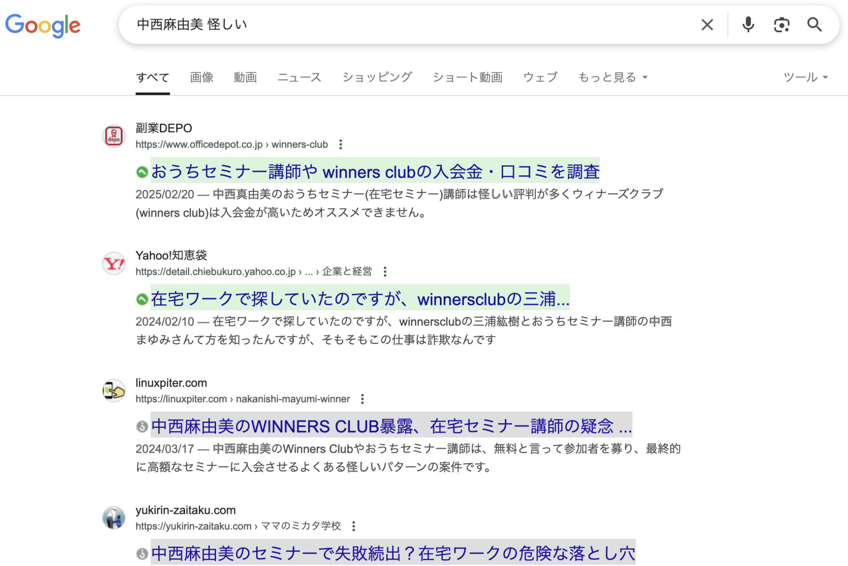Screen dimensions: 848x566
Task: Open the ショッピング tab
Action: click(377, 77)
